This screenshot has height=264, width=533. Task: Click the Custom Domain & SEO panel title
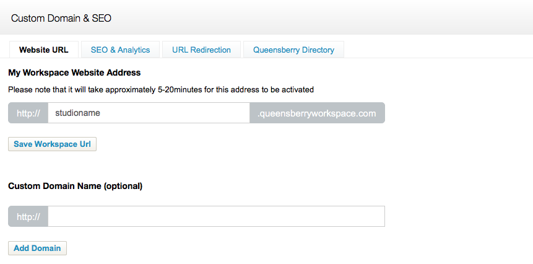(x=61, y=18)
